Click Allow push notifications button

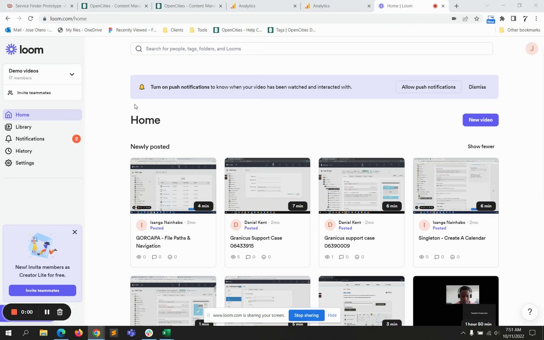point(428,87)
